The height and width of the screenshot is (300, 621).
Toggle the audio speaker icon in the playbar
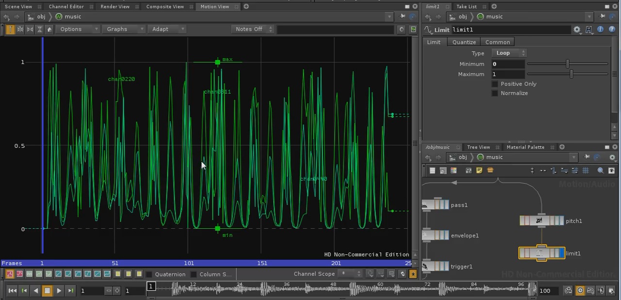[x=601, y=291]
